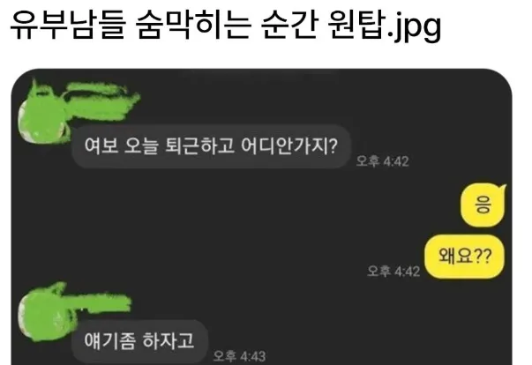The width and height of the screenshot is (532, 365).
Task: Click the 오후 4:42 timestamp beside first message
Action: [382, 161]
